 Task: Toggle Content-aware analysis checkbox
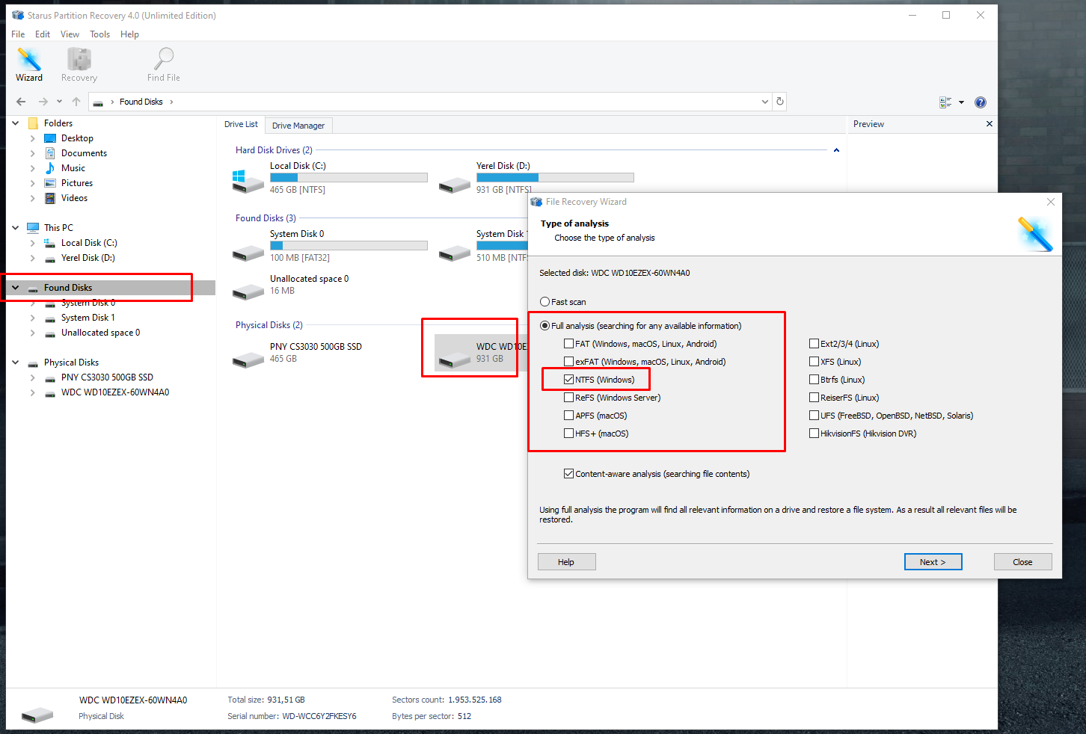(x=569, y=474)
